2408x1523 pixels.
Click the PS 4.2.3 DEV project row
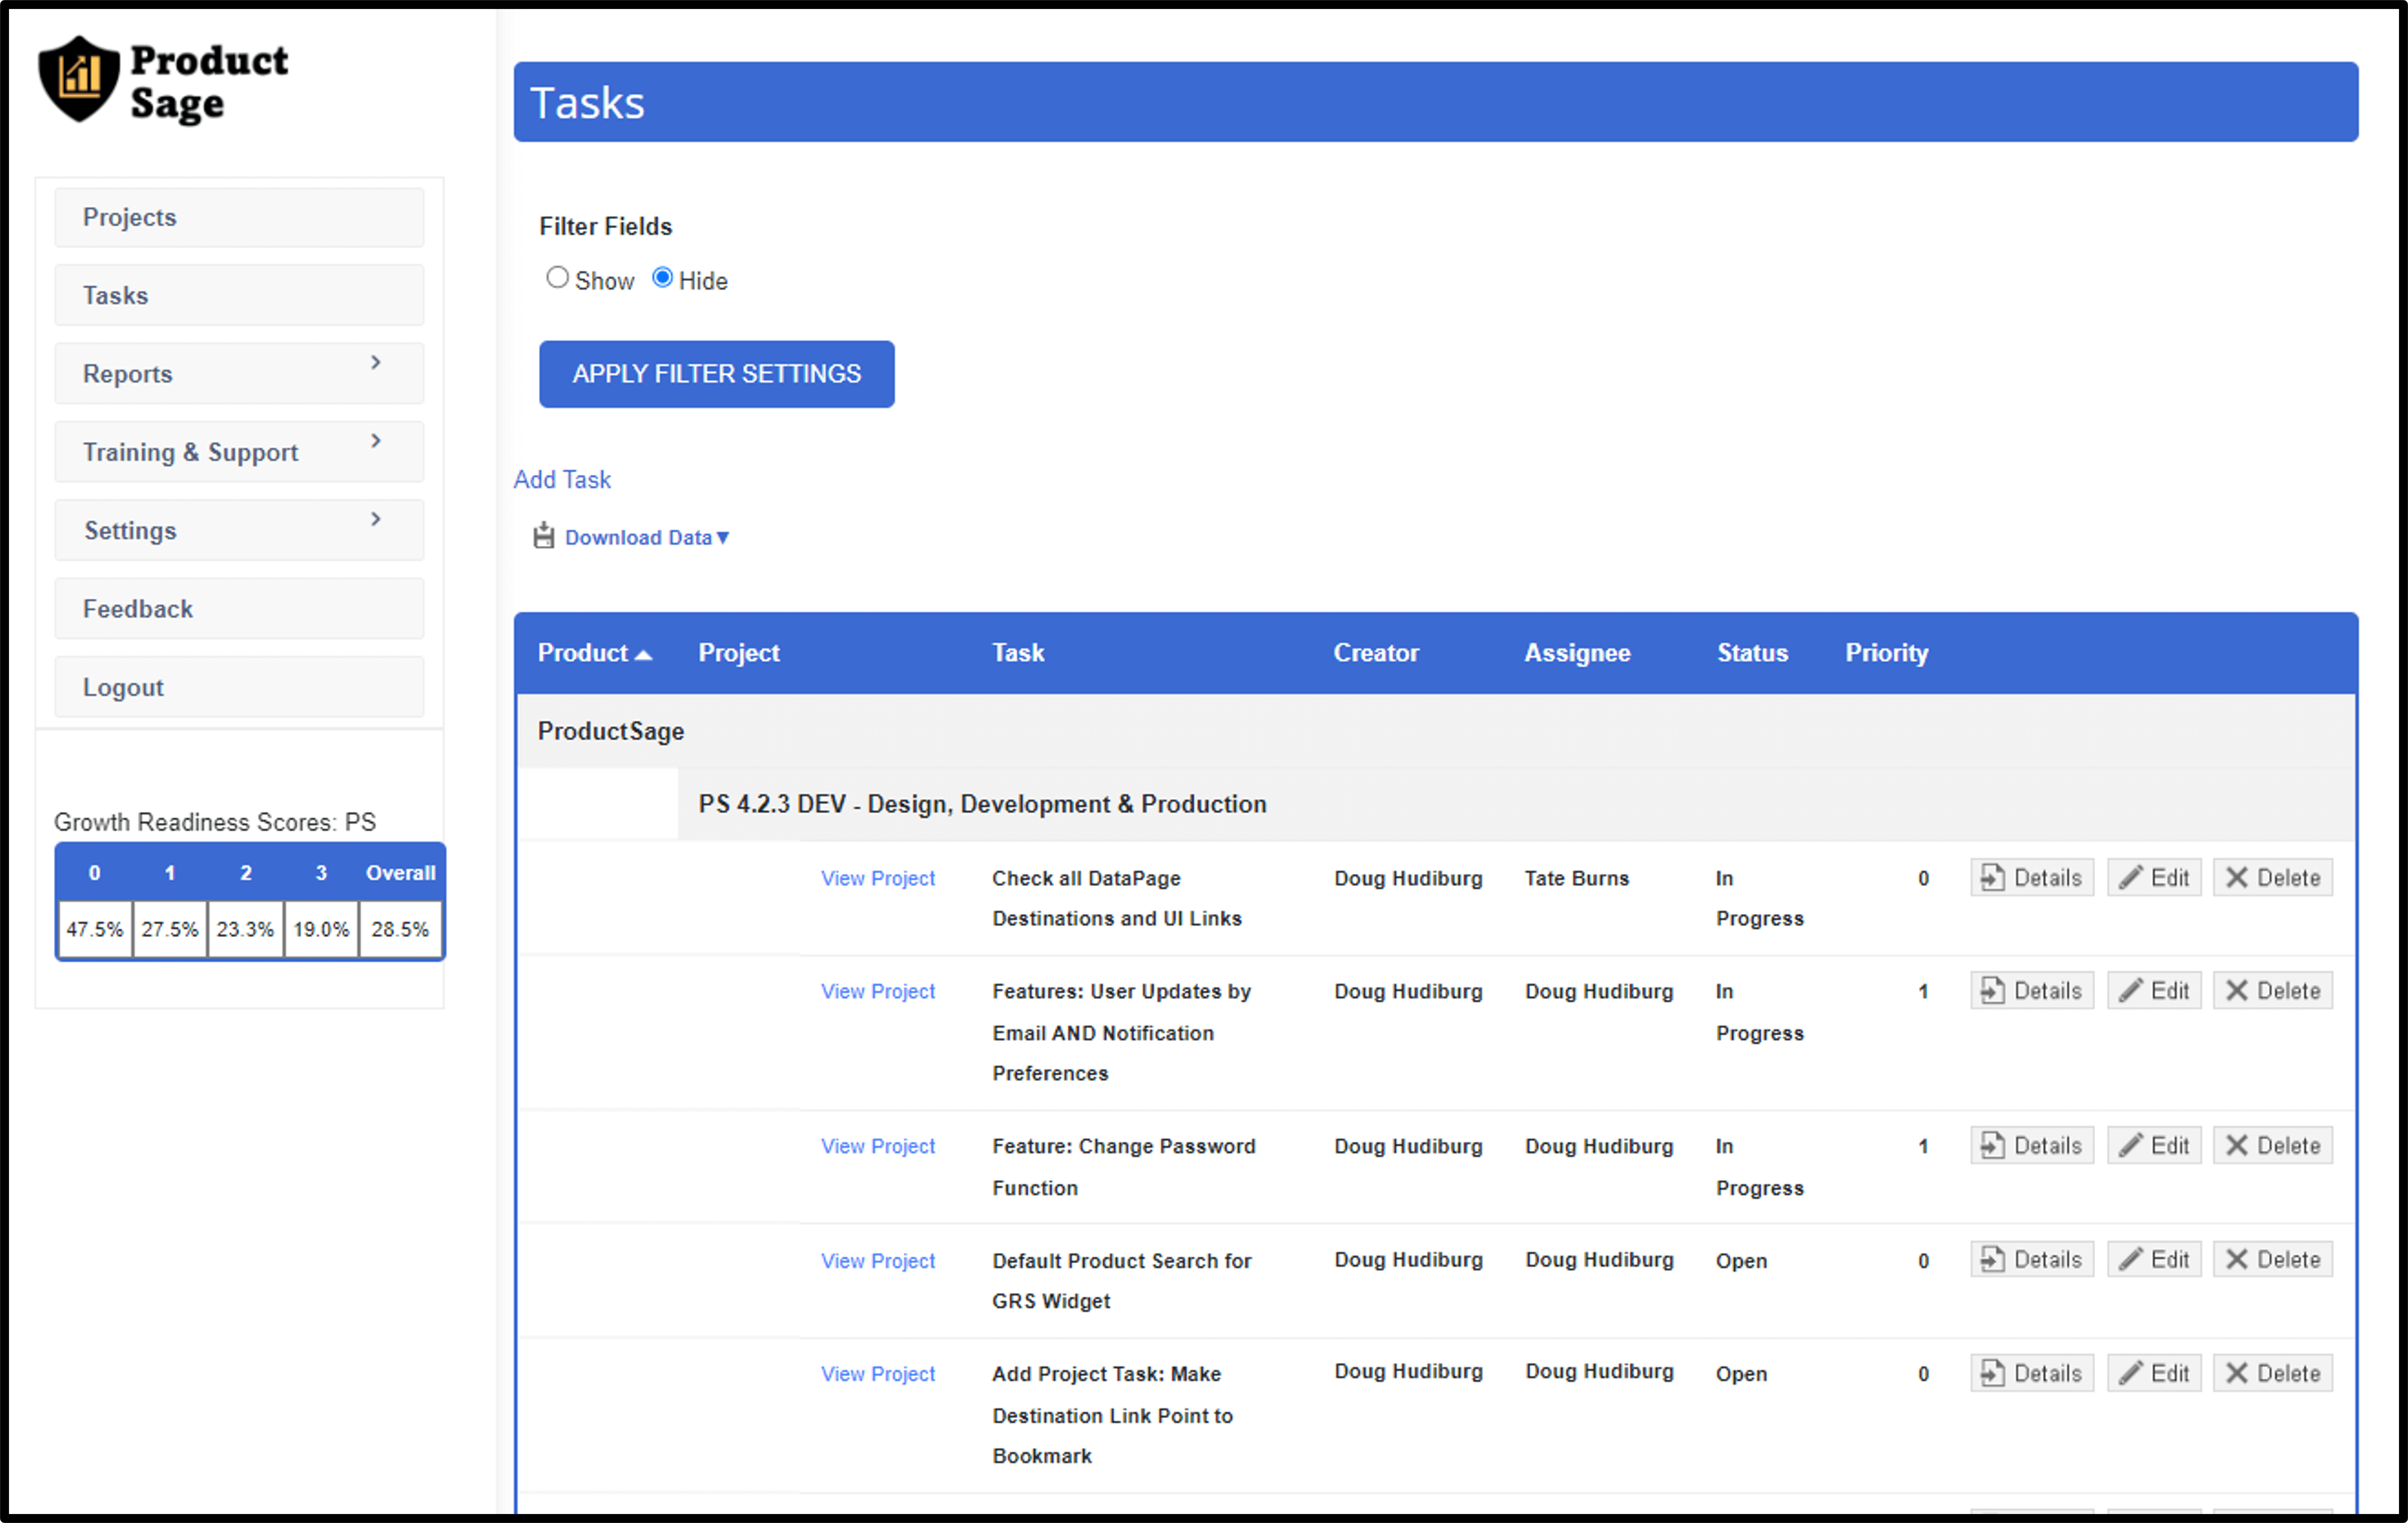pyautogui.click(x=1516, y=803)
